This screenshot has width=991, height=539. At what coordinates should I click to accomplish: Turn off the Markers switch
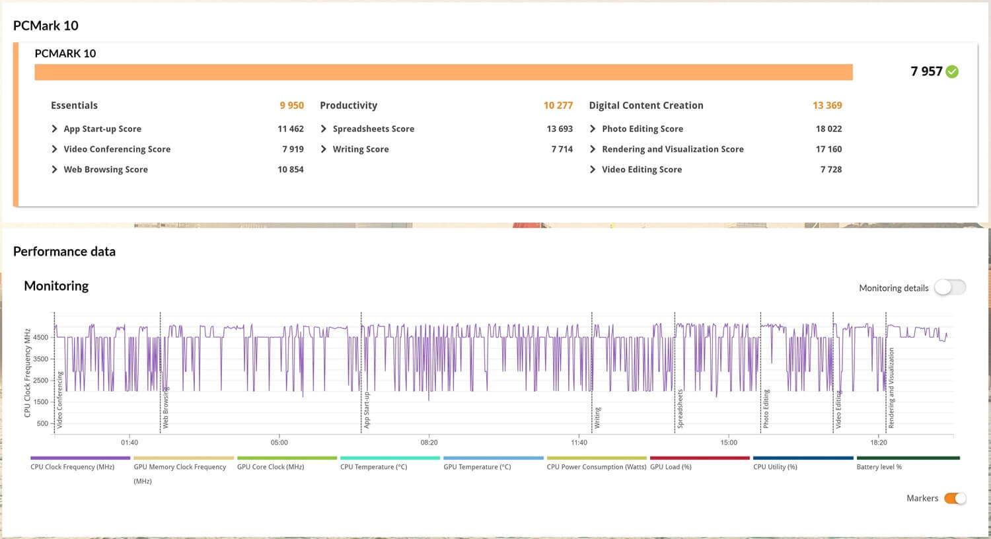955,498
